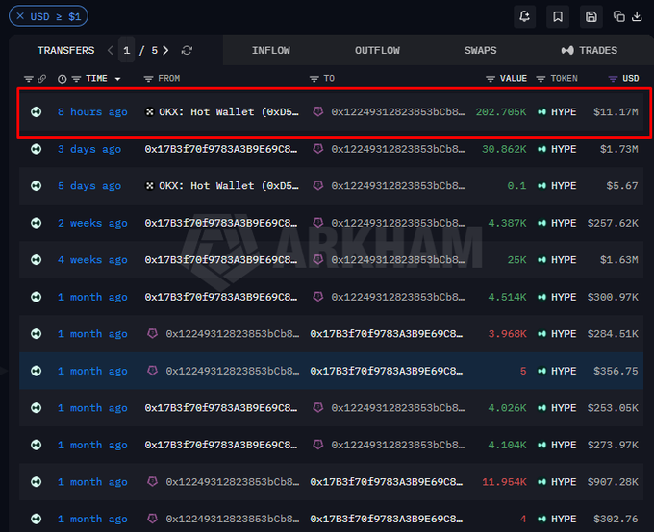Open 0x17B3f70f recipient in $284.51K row
Viewport: 654px width, 532px height.
[387, 333]
